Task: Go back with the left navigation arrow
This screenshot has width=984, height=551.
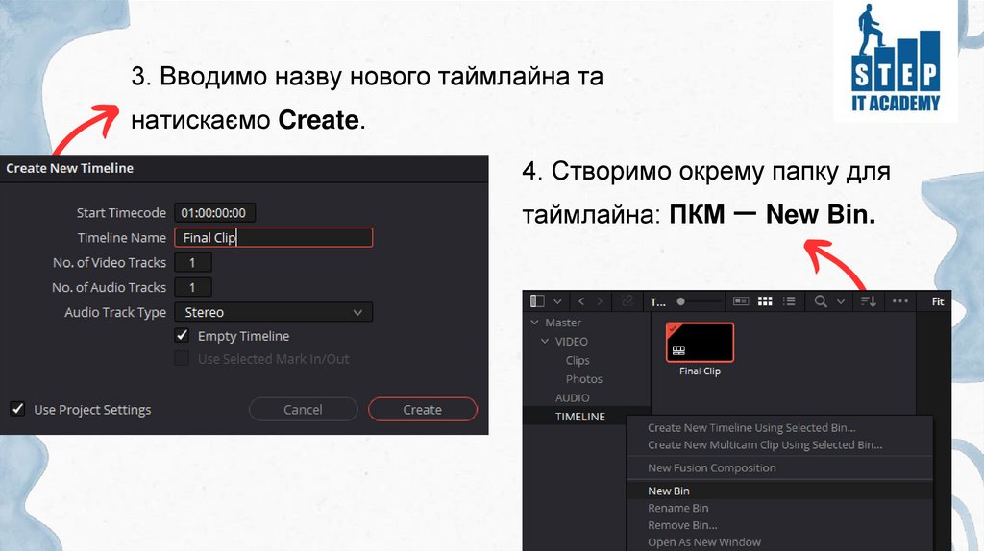Action: pos(581,301)
